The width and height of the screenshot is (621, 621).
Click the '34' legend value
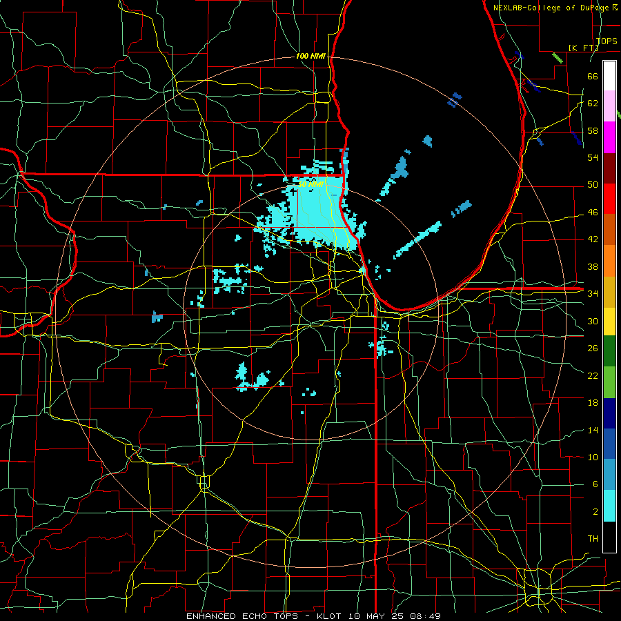tap(593, 294)
